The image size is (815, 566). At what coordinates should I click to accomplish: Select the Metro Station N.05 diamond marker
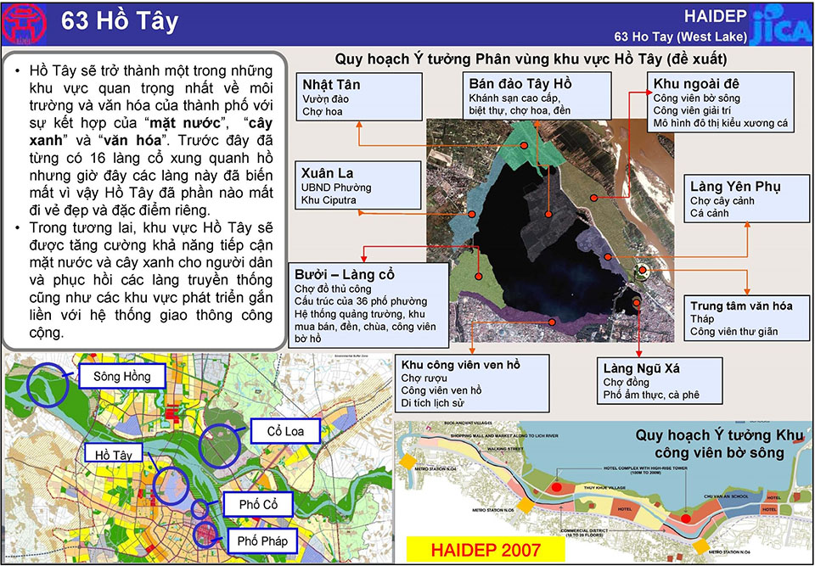(x=525, y=506)
